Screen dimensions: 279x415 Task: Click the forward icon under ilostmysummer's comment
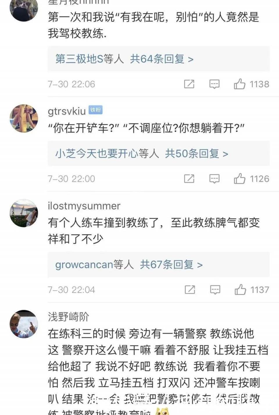pyautogui.click(x=190, y=290)
